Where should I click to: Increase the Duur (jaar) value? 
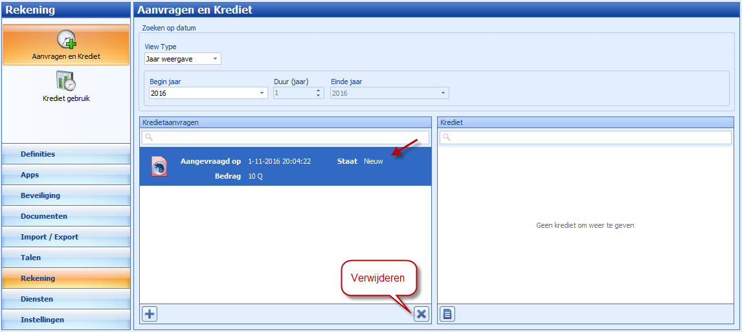(319, 91)
